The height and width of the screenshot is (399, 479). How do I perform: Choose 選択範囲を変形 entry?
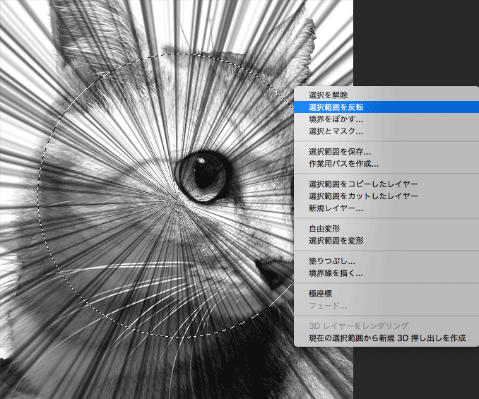pos(386,241)
